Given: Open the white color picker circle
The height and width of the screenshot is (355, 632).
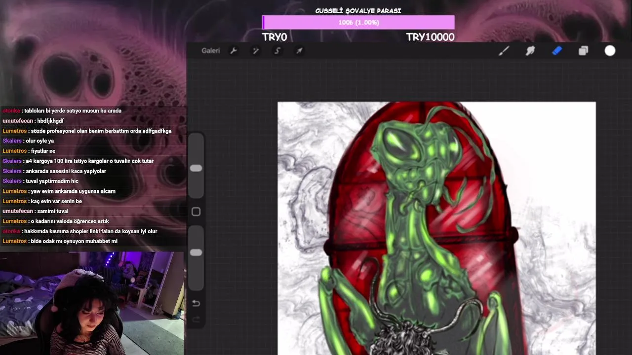Looking at the screenshot, I should pos(610,51).
